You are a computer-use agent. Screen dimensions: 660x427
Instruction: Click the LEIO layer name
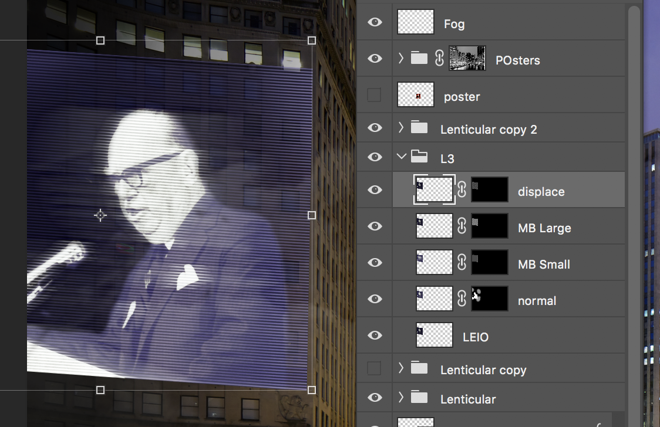click(476, 337)
